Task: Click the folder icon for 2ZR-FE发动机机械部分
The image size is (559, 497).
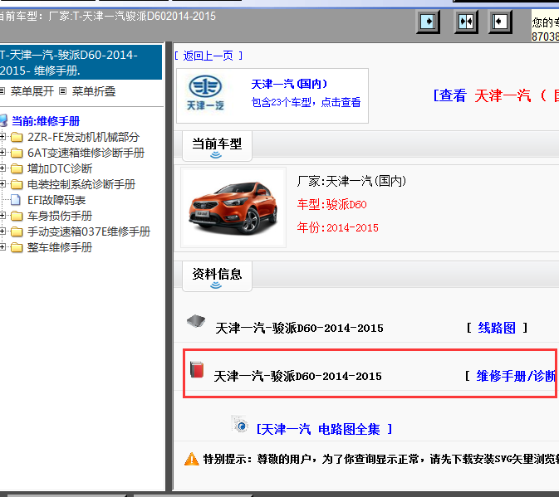Action: point(17,137)
